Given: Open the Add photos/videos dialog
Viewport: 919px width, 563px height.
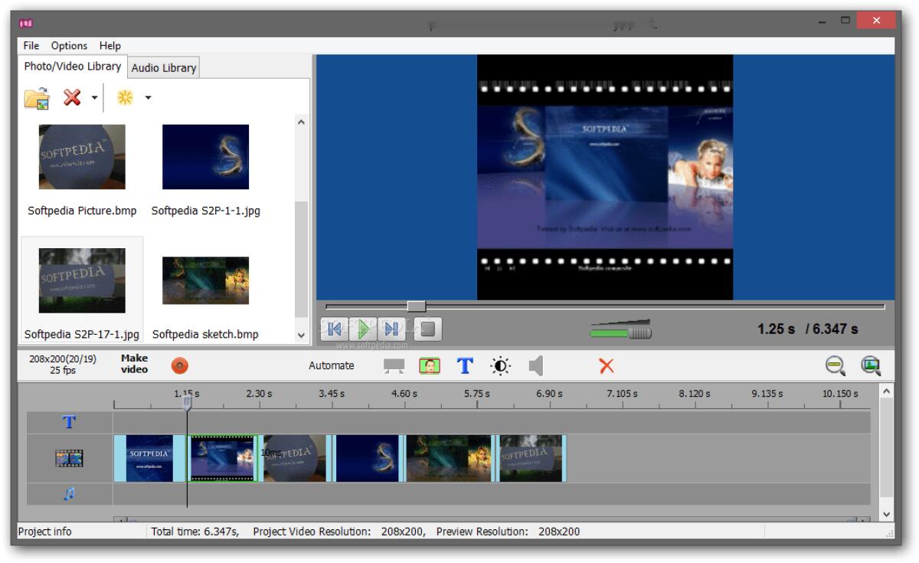Looking at the screenshot, I should [x=35, y=97].
